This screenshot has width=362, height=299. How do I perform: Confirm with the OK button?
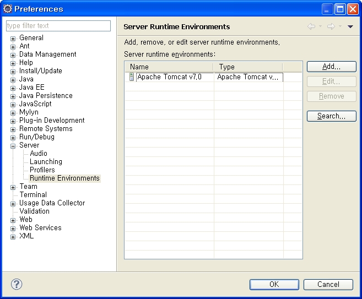click(274, 284)
